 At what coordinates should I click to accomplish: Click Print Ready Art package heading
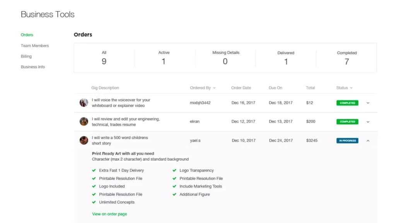click(123, 153)
